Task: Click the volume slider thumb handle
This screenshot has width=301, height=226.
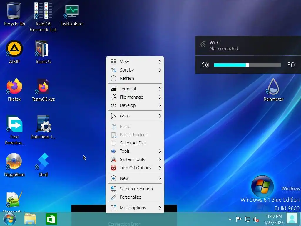Action: pos(247,65)
